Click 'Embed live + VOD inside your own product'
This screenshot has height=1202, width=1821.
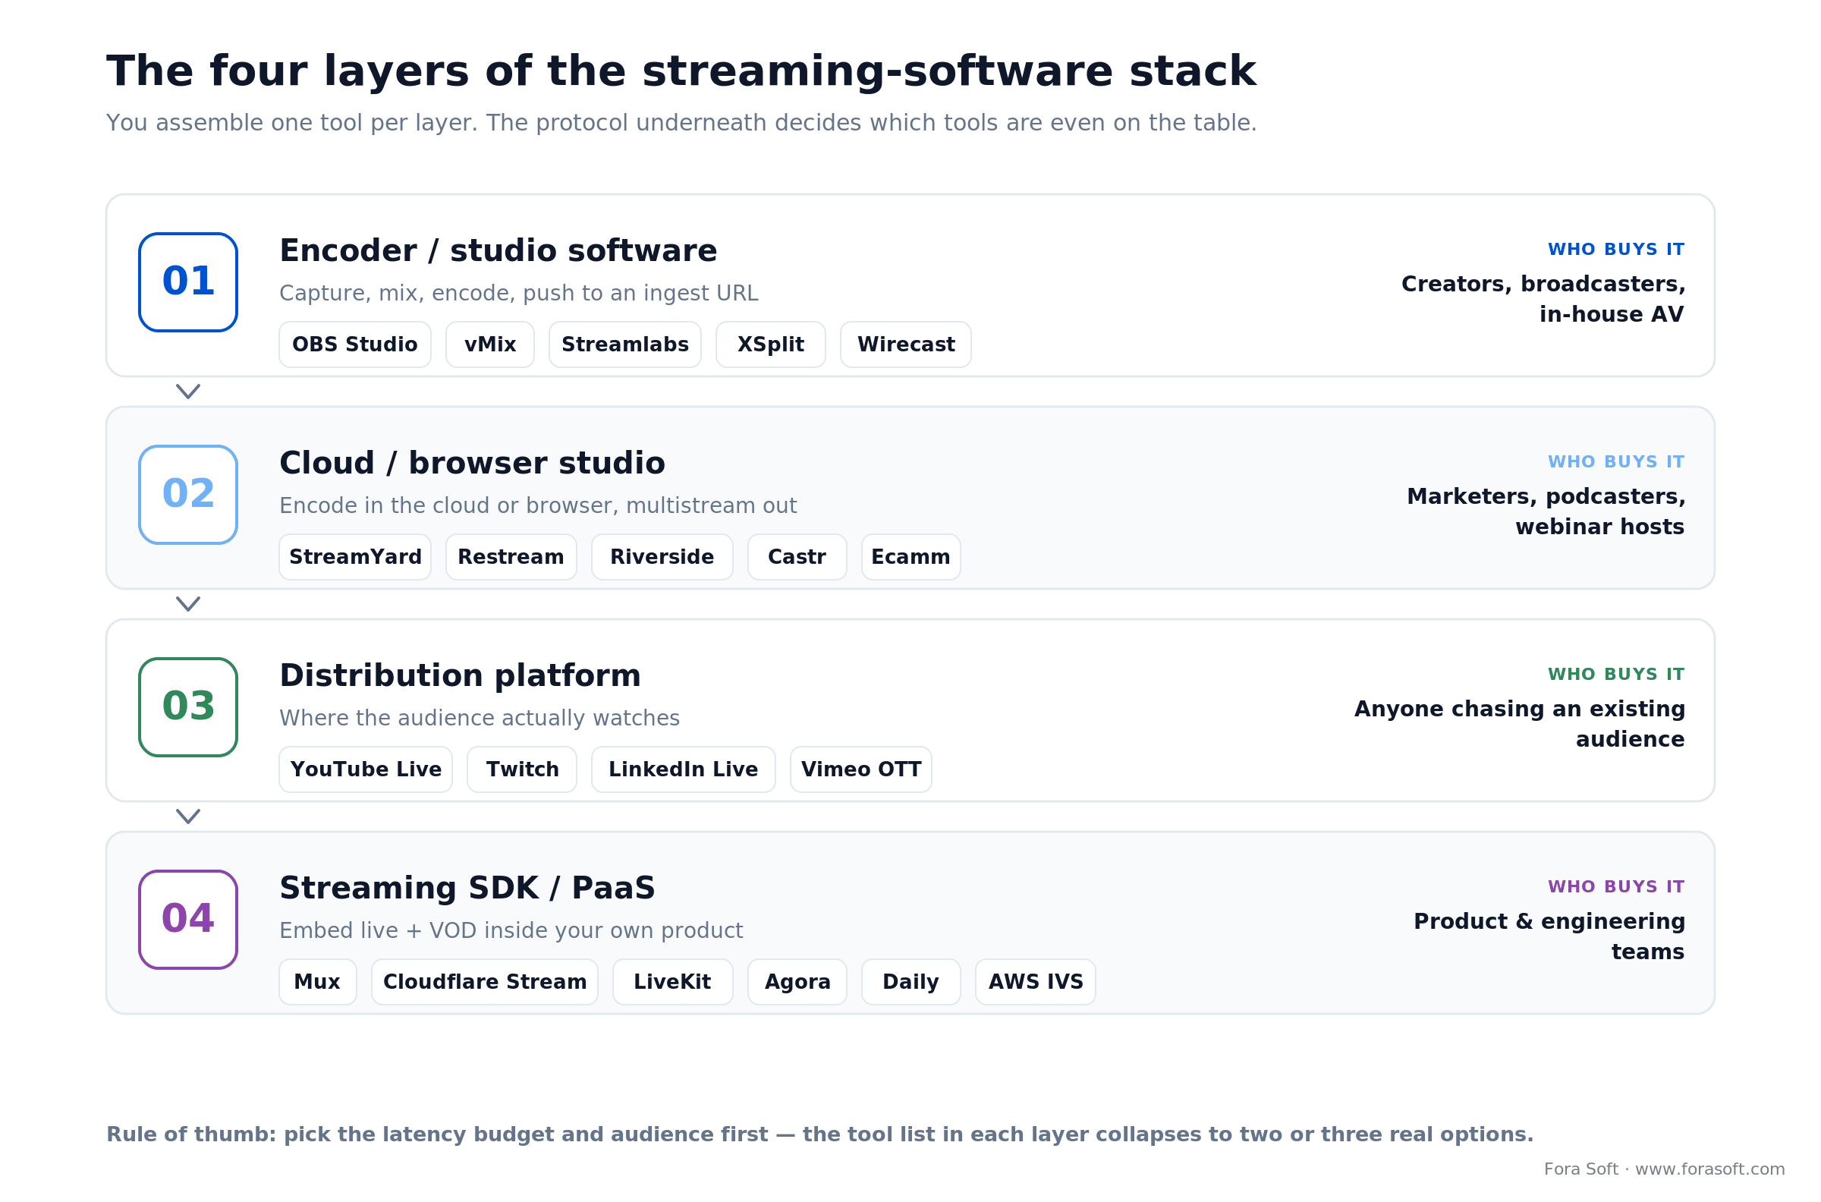tap(511, 930)
